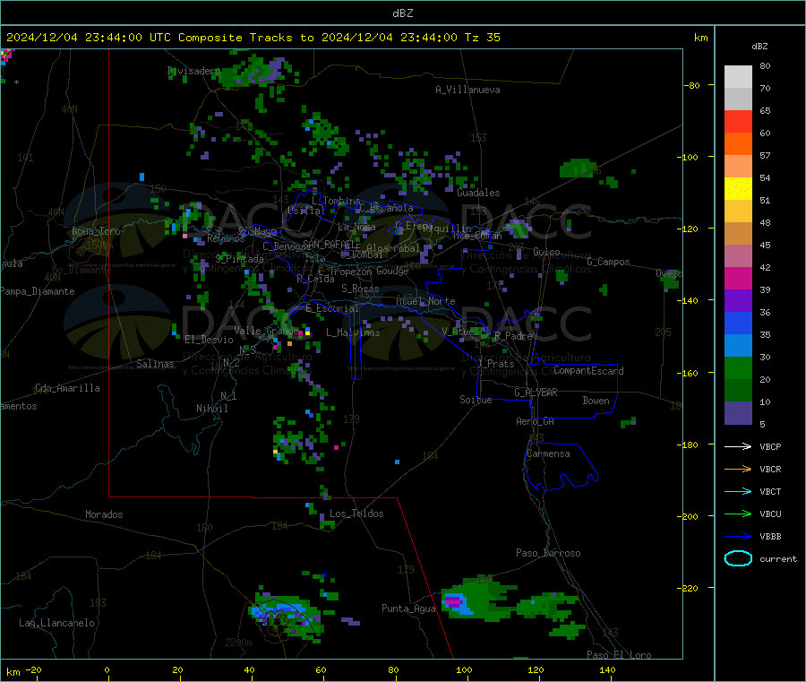Select the light gray 70-80 dBZ band

(x=738, y=77)
